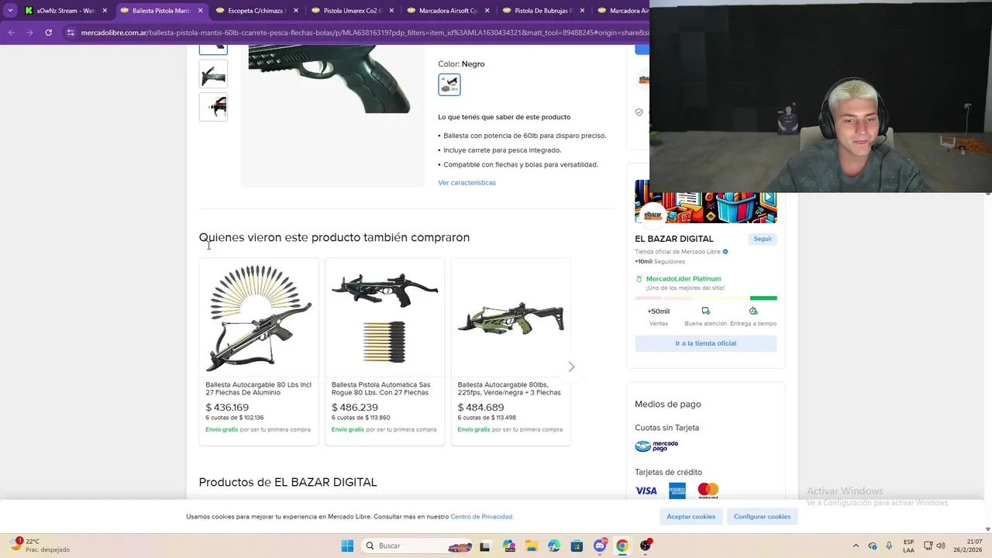The image size is (992, 558).
Task: View site information next to the URL
Action: [71, 33]
